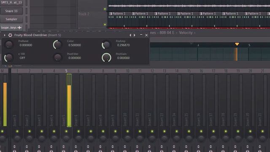Mute mixer Insert 2
Viewport: 270px width, 152px height.
30,131
